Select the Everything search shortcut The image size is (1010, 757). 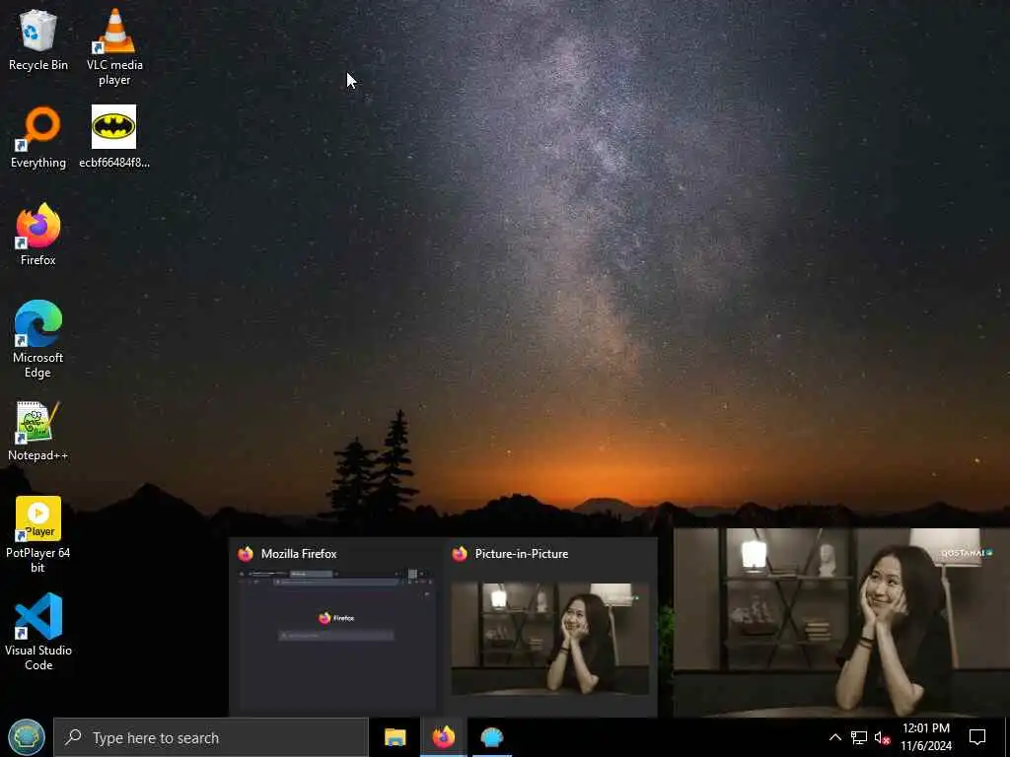click(38, 137)
